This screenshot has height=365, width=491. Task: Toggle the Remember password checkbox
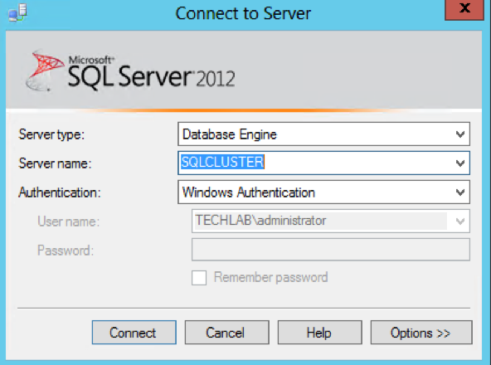pyautogui.click(x=199, y=278)
